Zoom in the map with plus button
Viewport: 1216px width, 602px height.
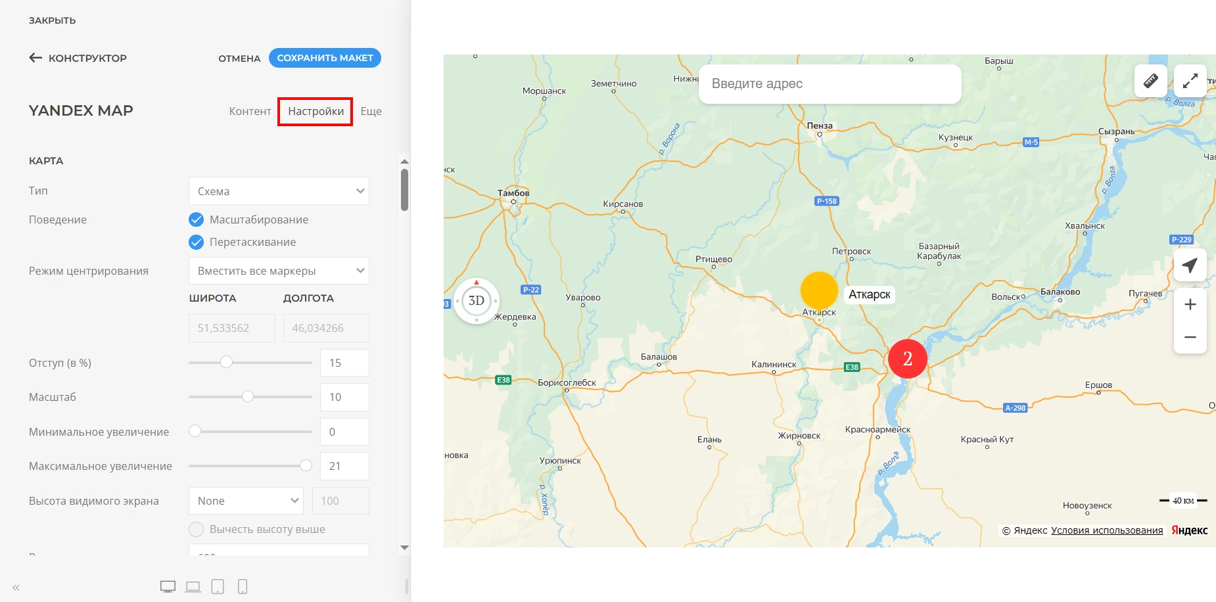(1190, 304)
